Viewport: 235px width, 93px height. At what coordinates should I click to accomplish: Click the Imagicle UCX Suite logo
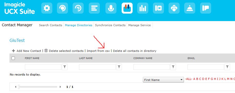[x=19, y=8]
